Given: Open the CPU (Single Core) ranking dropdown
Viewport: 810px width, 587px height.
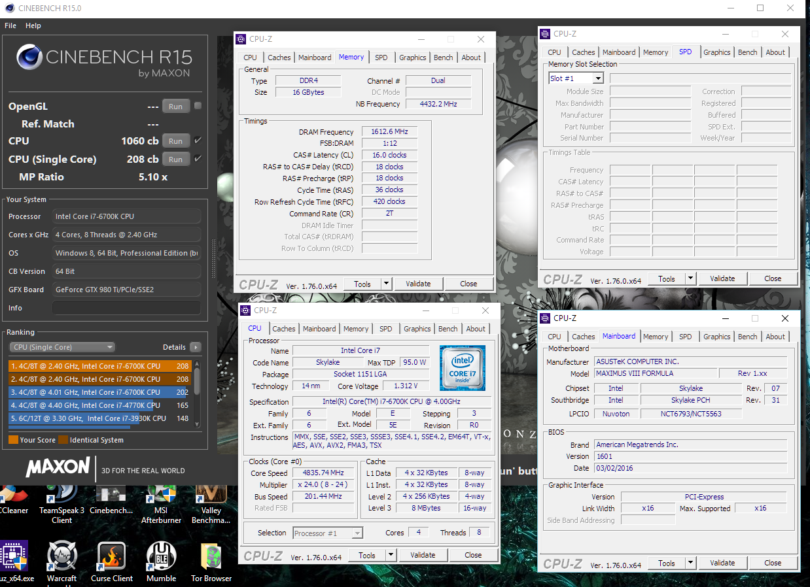Looking at the screenshot, I should (x=62, y=347).
